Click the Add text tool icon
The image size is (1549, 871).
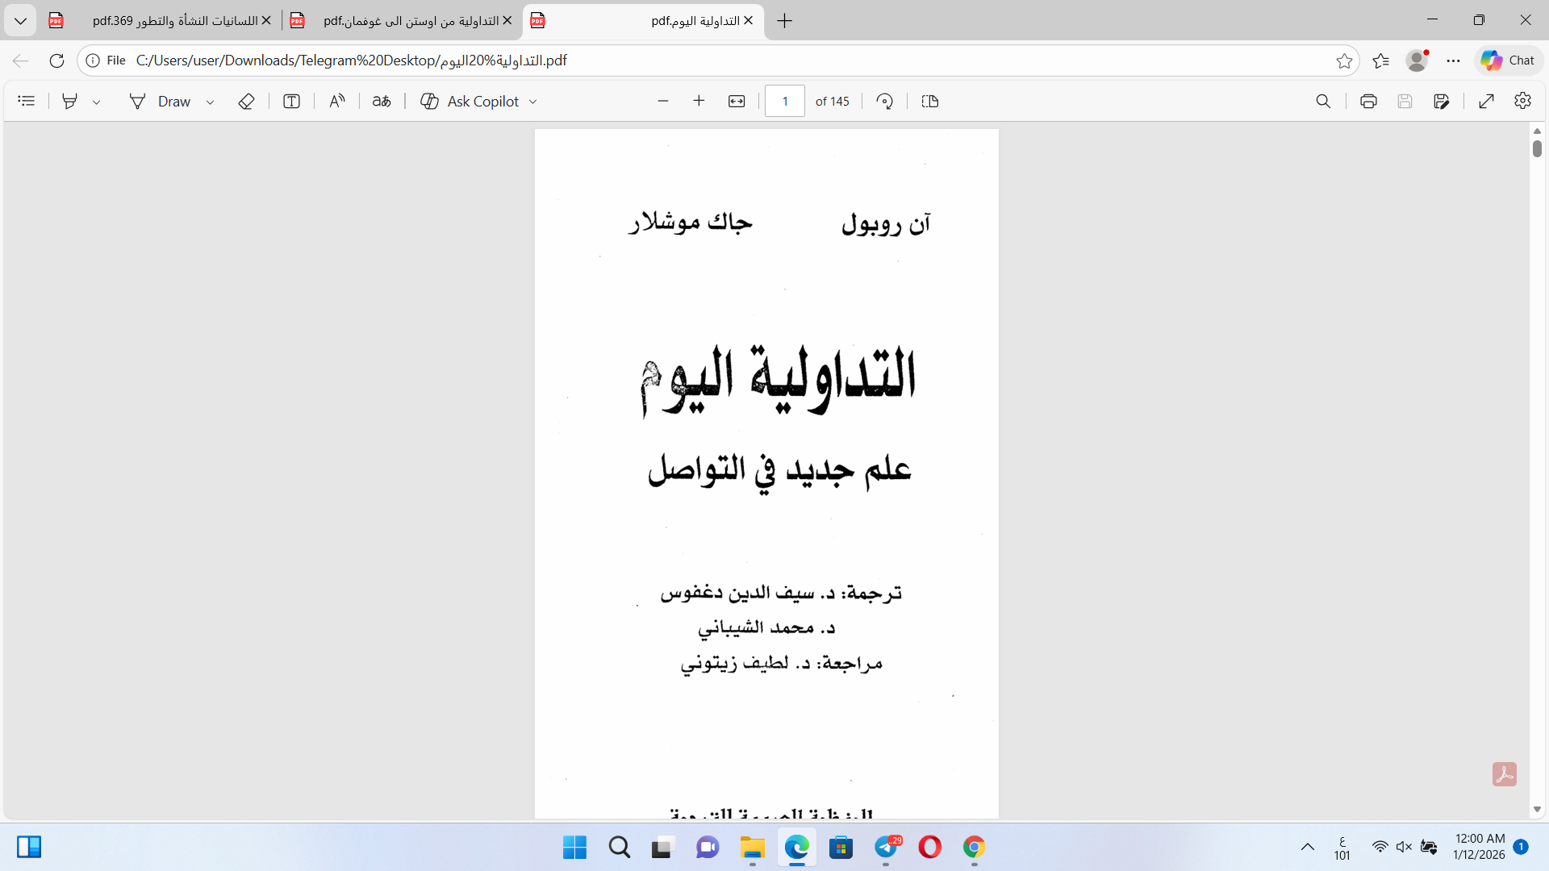[291, 101]
